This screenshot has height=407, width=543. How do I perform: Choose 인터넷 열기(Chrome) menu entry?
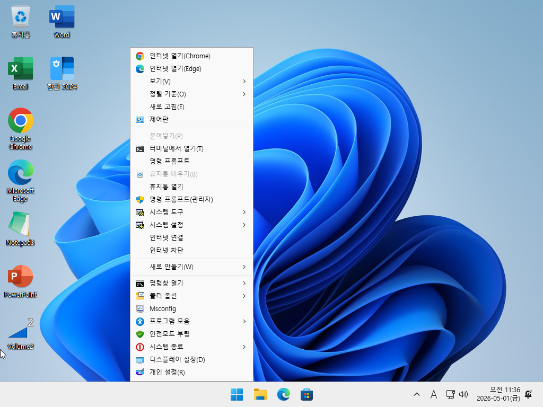pyautogui.click(x=191, y=56)
